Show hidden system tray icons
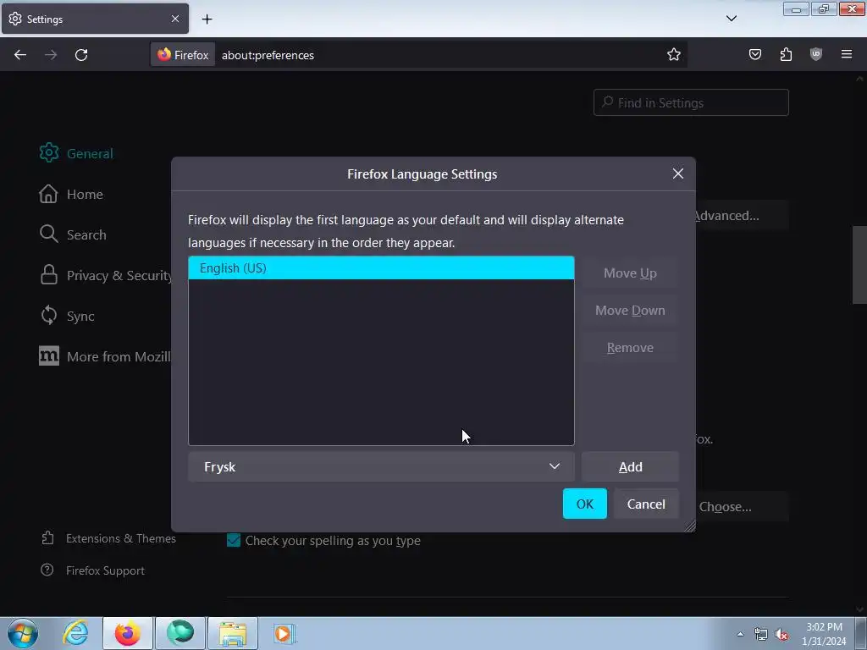 point(740,634)
